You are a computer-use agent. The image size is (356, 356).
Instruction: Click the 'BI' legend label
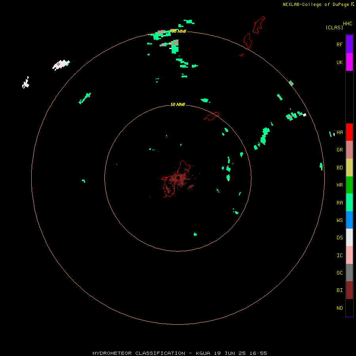(x=339, y=290)
